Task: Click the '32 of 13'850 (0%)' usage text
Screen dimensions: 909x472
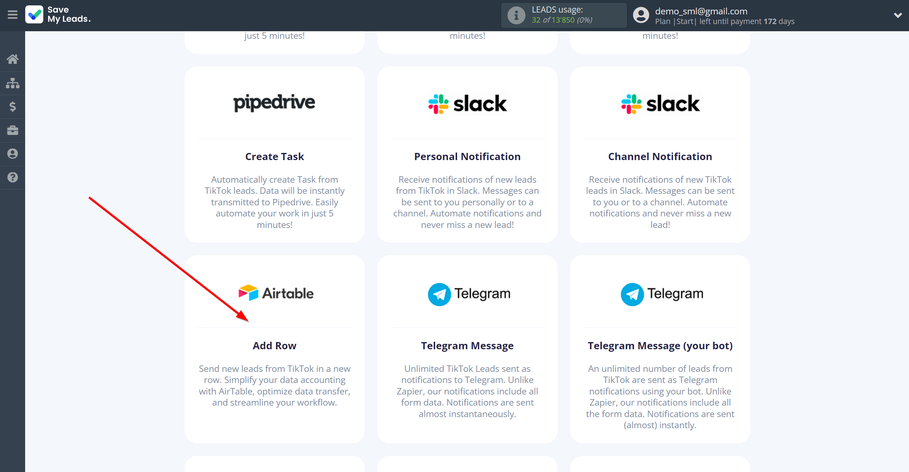Action: (x=562, y=20)
